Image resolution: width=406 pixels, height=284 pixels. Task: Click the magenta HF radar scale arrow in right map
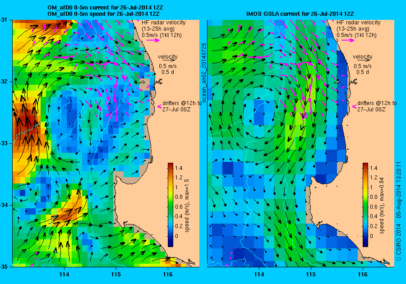[x=348, y=40]
